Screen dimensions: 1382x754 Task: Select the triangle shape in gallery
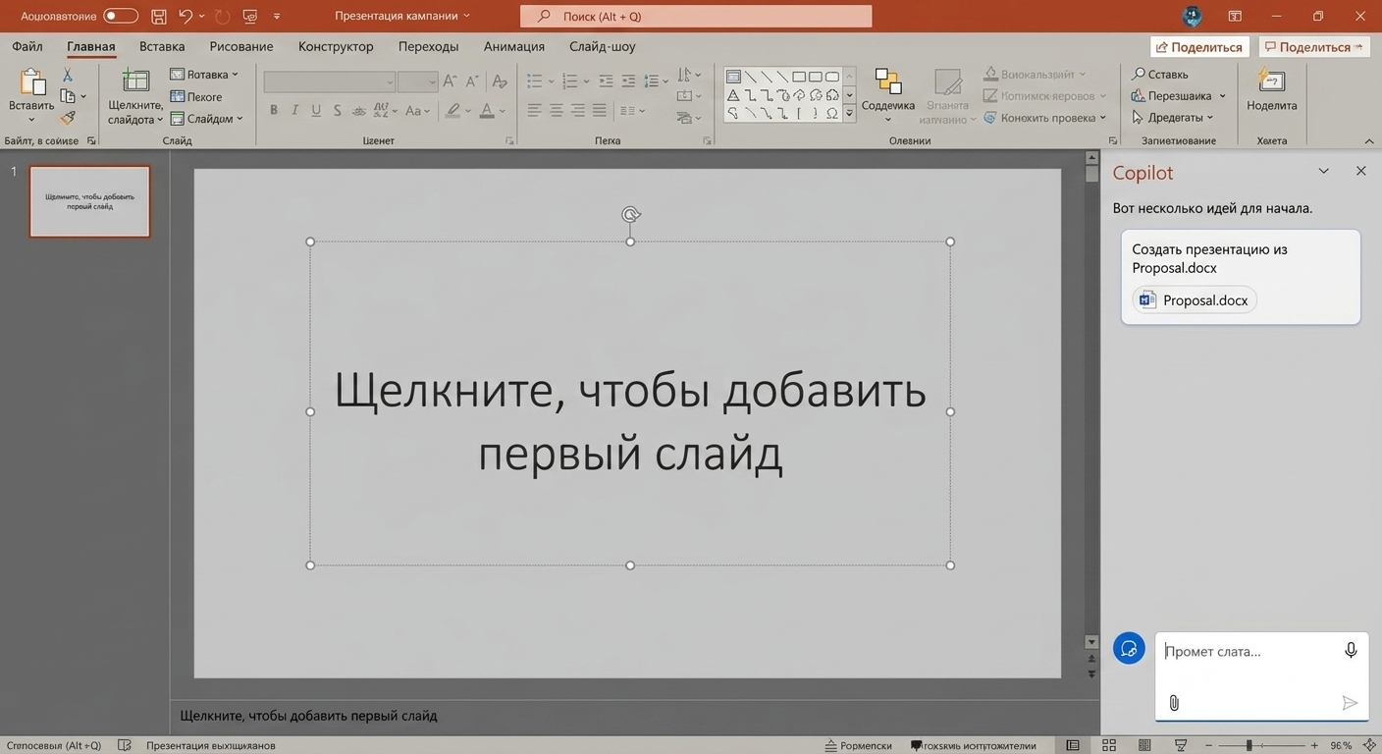click(733, 94)
